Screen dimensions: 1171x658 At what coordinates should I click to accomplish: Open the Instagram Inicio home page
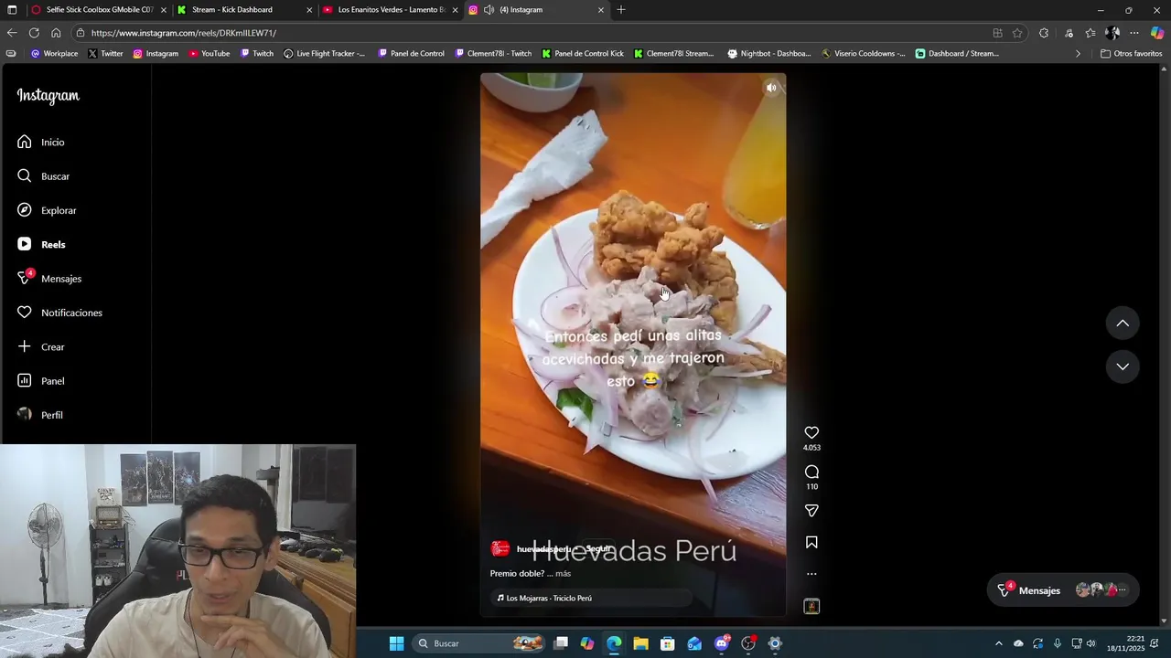(x=41, y=143)
